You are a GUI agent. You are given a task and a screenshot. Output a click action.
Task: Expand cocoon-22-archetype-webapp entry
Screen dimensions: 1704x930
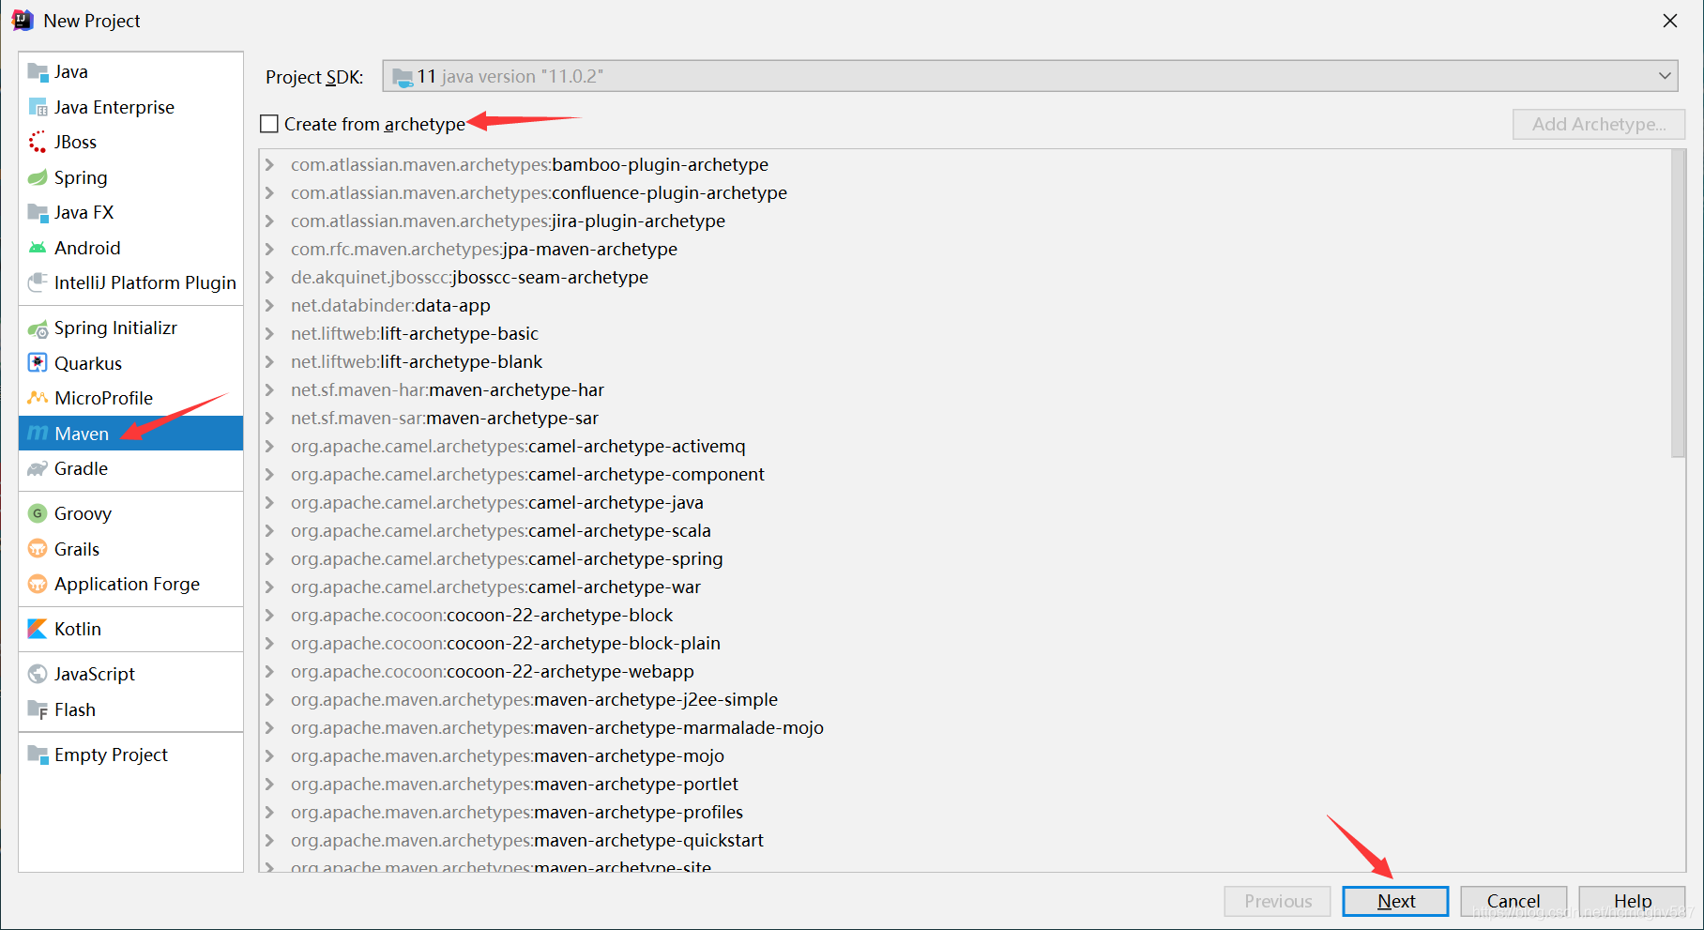[270, 672]
